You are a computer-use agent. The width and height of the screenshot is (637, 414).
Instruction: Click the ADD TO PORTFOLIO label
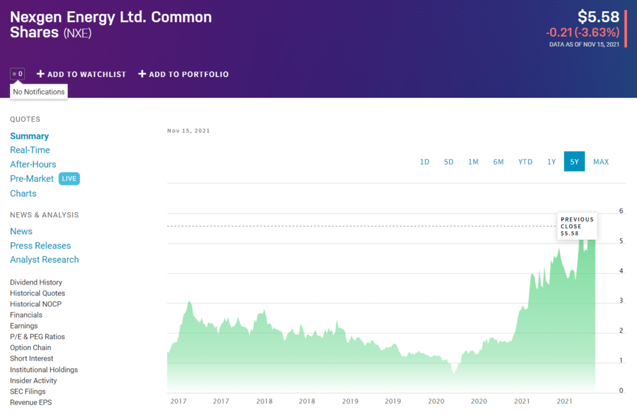pos(189,75)
